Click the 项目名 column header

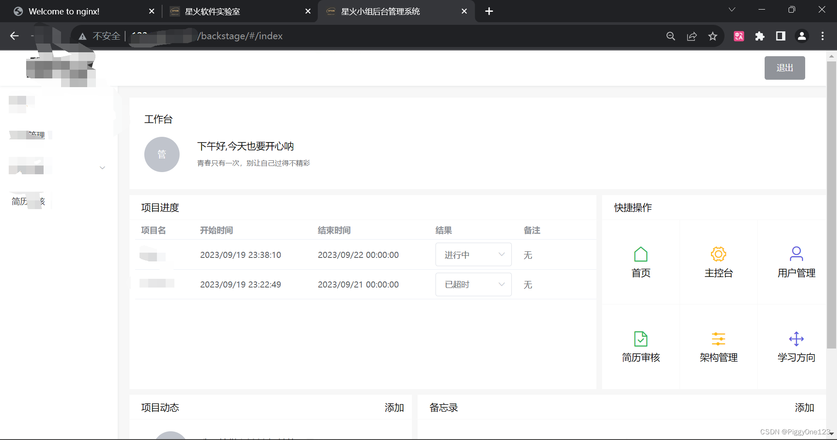click(153, 230)
